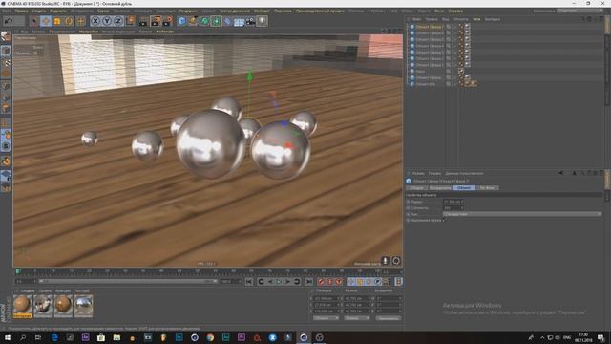This screenshot has width=611, height=344.
Task: Select the Texture mode icon in left palette
Action: [6, 62]
